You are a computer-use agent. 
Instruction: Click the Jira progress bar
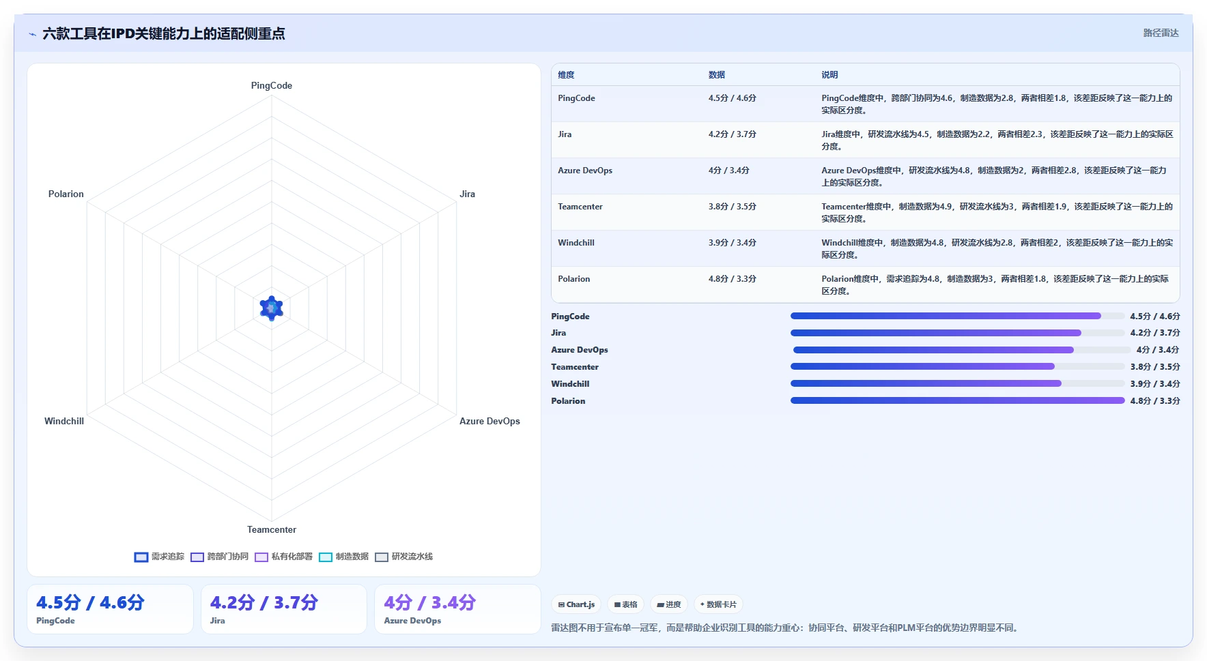point(957,333)
